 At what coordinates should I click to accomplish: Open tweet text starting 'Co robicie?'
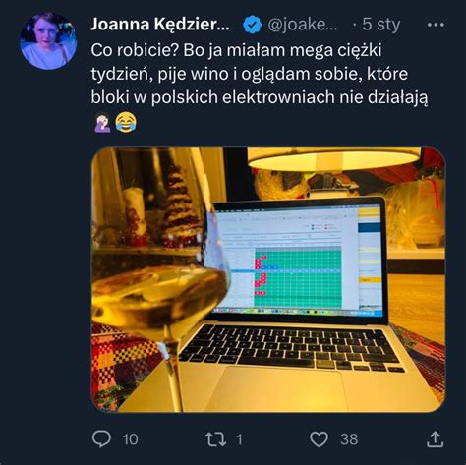[260, 74]
